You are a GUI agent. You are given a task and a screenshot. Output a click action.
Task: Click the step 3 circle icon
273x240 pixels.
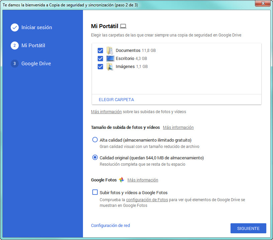[x=15, y=64]
